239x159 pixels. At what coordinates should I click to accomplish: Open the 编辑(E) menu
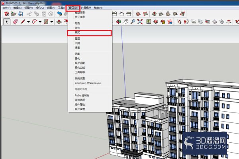point(18,8)
